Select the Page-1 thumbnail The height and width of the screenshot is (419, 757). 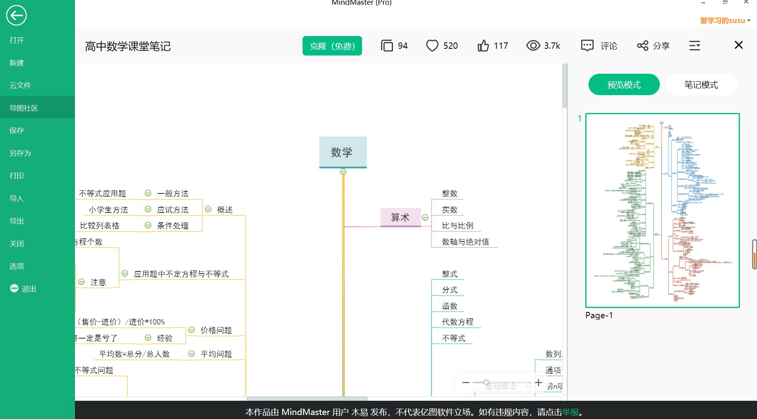click(x=662, y=210)
